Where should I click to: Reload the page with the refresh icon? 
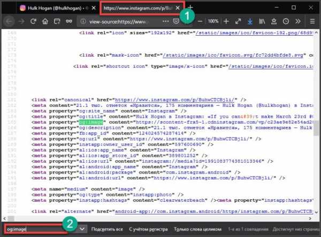coord(33,21)
